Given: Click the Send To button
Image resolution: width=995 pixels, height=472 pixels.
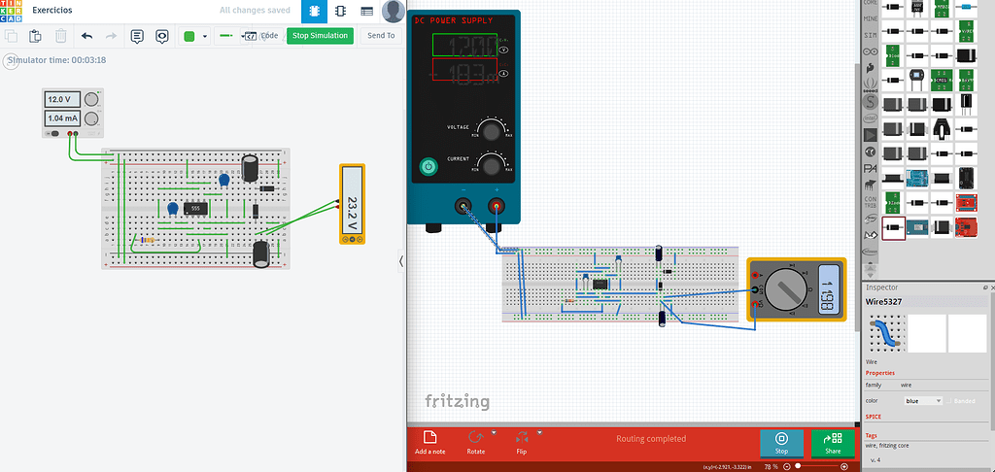Looking at the screenshot, I should click(381, 36).
